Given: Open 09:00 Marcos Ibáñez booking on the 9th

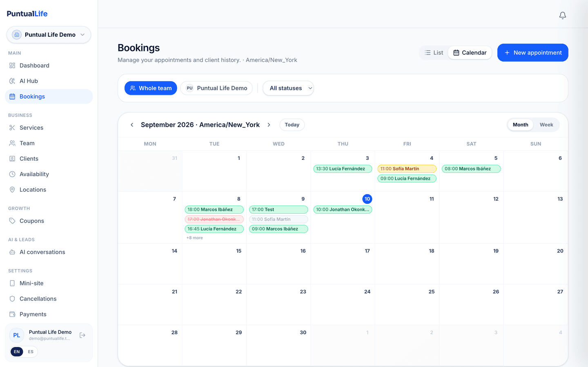Looking at the screenshot, I should (x=278, y=229).
